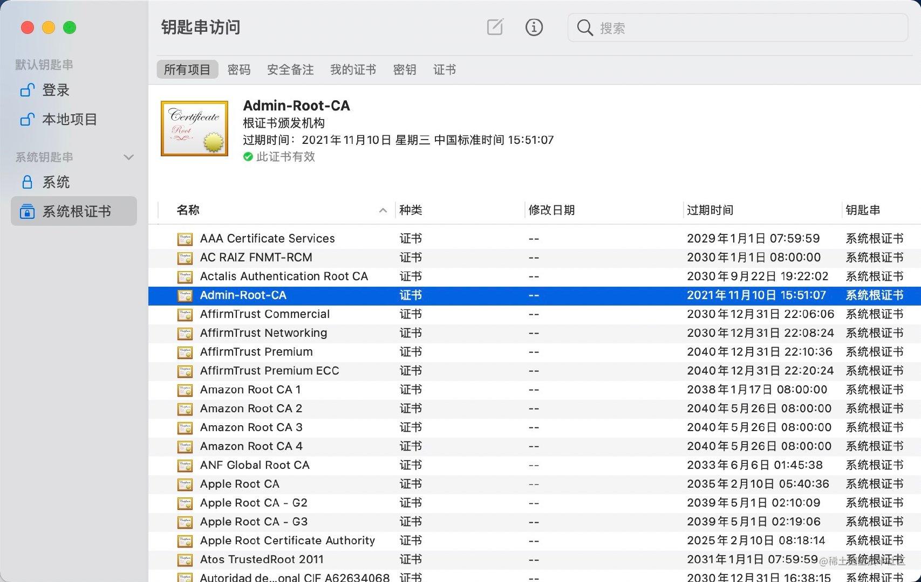
Task: Click the macOS yellow minimize window button
Action: pos(49,27)
